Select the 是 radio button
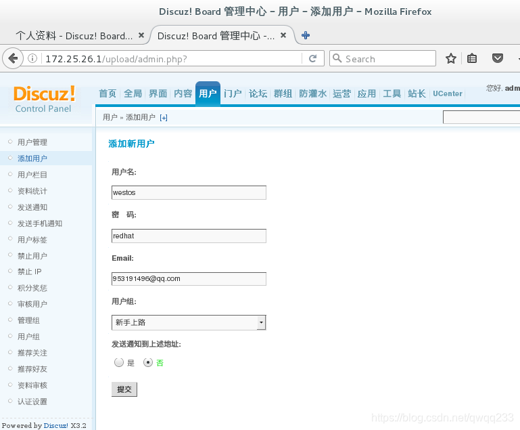Screen dimensions: 520x430 click(x=119, y=362)
